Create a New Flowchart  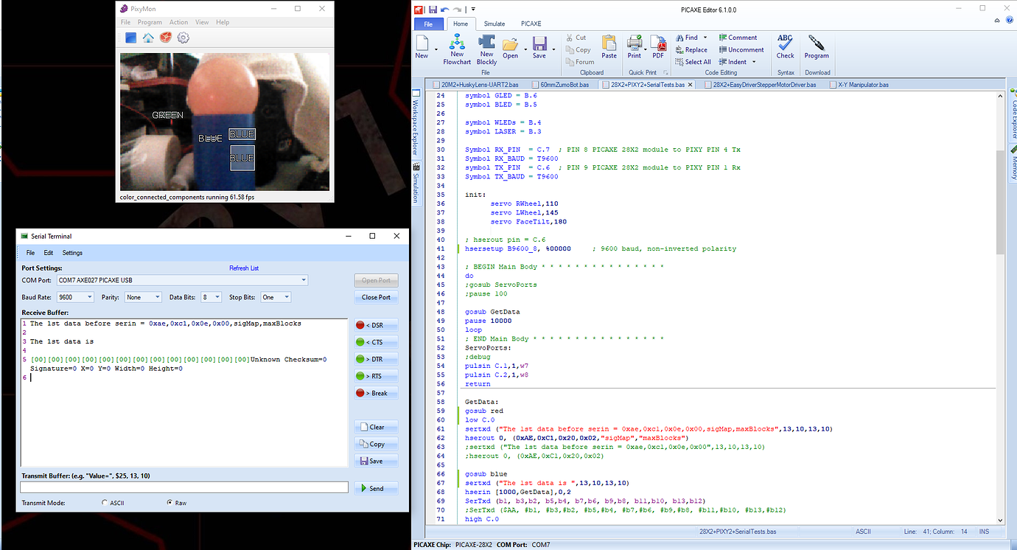456,46
